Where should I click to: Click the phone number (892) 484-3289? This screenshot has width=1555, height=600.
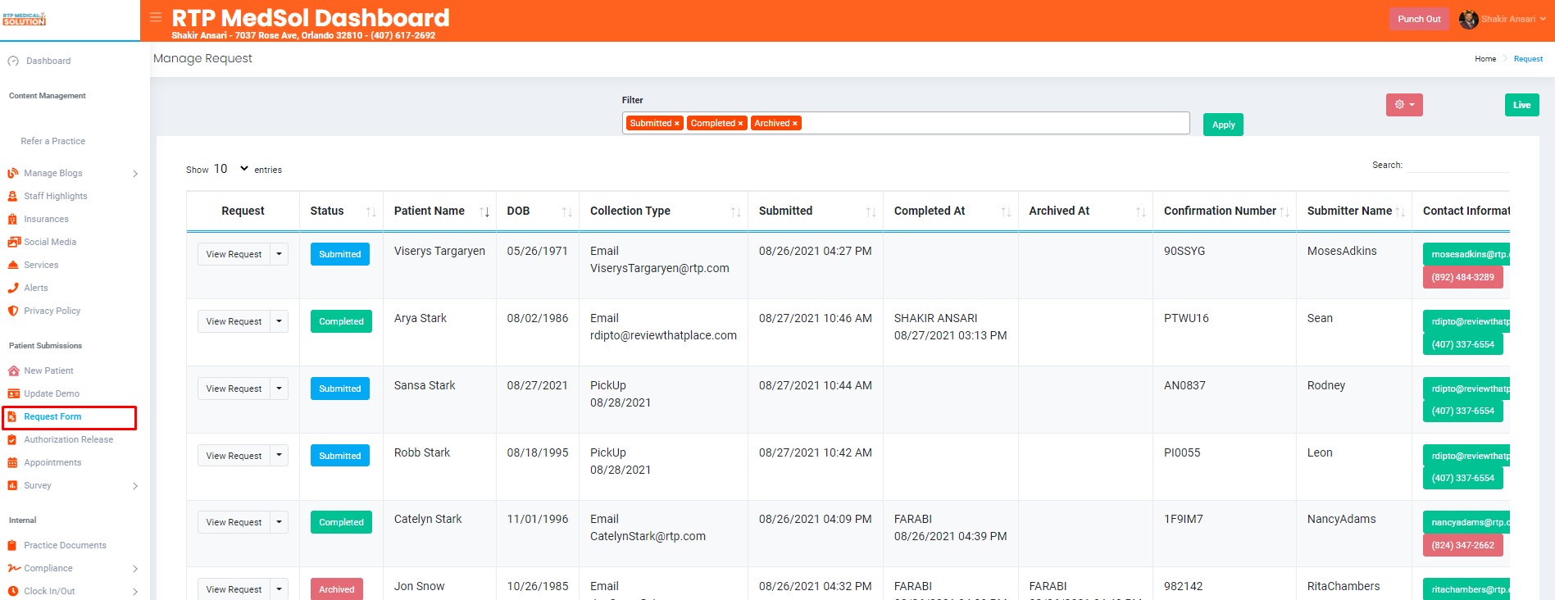pyautogui.click(x=1462, y=277)
